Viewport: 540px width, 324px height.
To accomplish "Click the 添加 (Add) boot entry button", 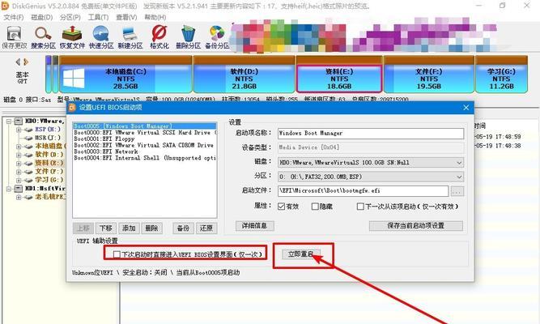I will coord(129,228).
